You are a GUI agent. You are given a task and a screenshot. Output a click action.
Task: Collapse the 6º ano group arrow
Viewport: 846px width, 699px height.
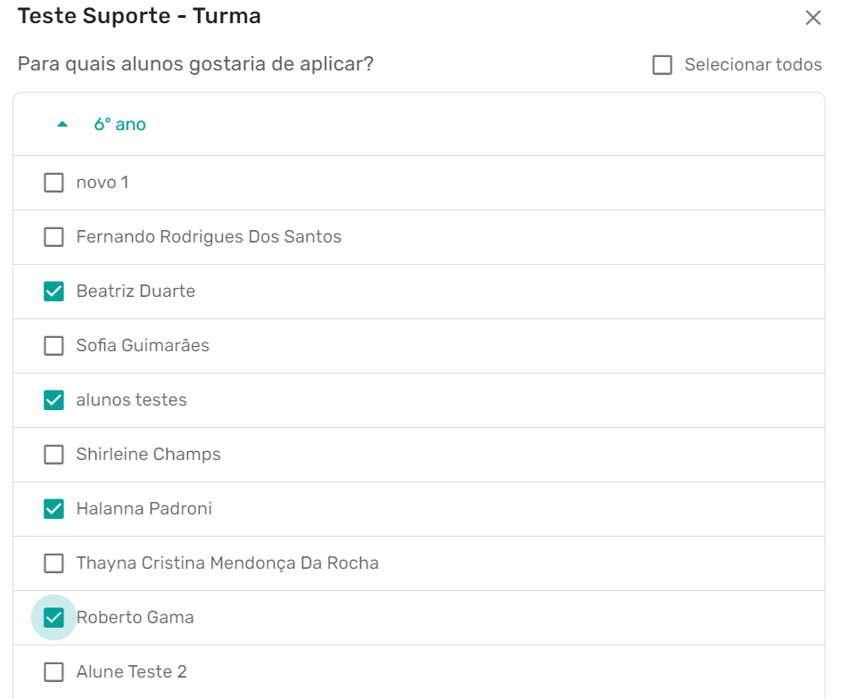(62, 125)
